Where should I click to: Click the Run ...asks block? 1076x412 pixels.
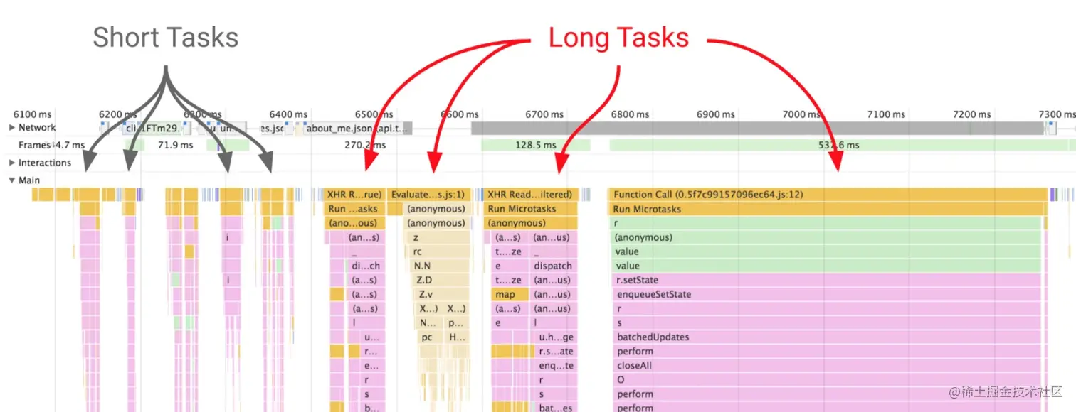pos(355,209)
